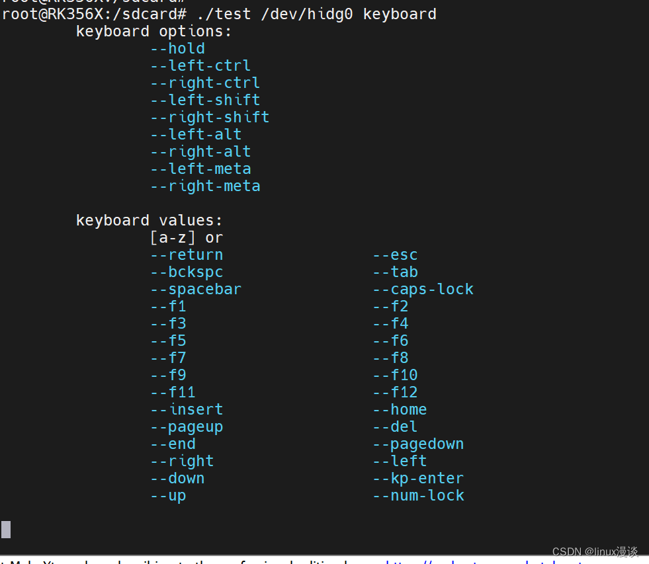Select the --num-lock value text

(418, 495)
